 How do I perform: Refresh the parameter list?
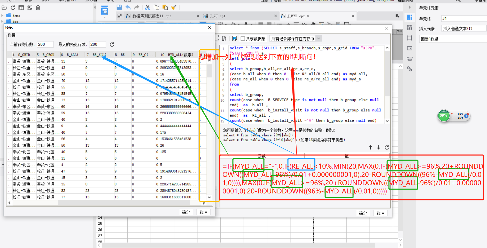[387, 147]
